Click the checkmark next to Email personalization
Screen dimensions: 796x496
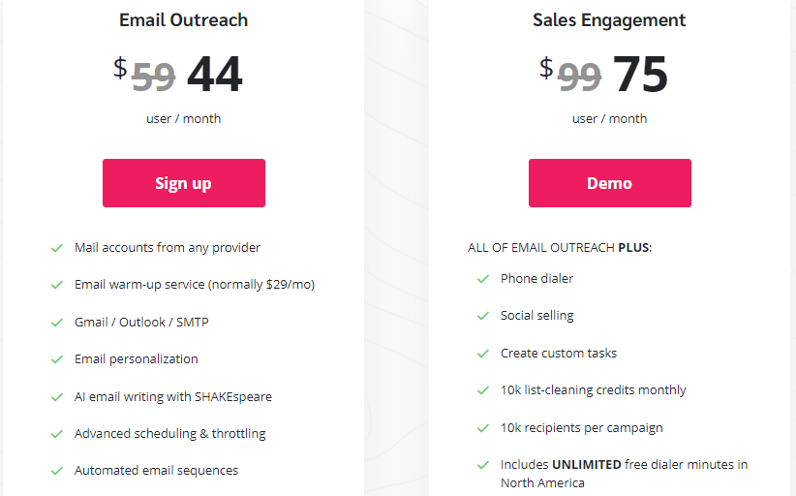pos(57,359)
